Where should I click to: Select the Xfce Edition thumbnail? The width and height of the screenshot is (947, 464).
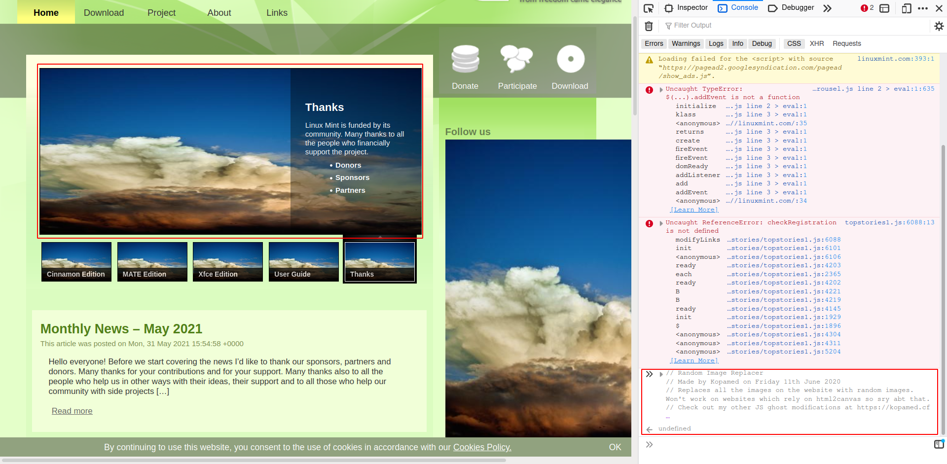click(x=228, y=261)
